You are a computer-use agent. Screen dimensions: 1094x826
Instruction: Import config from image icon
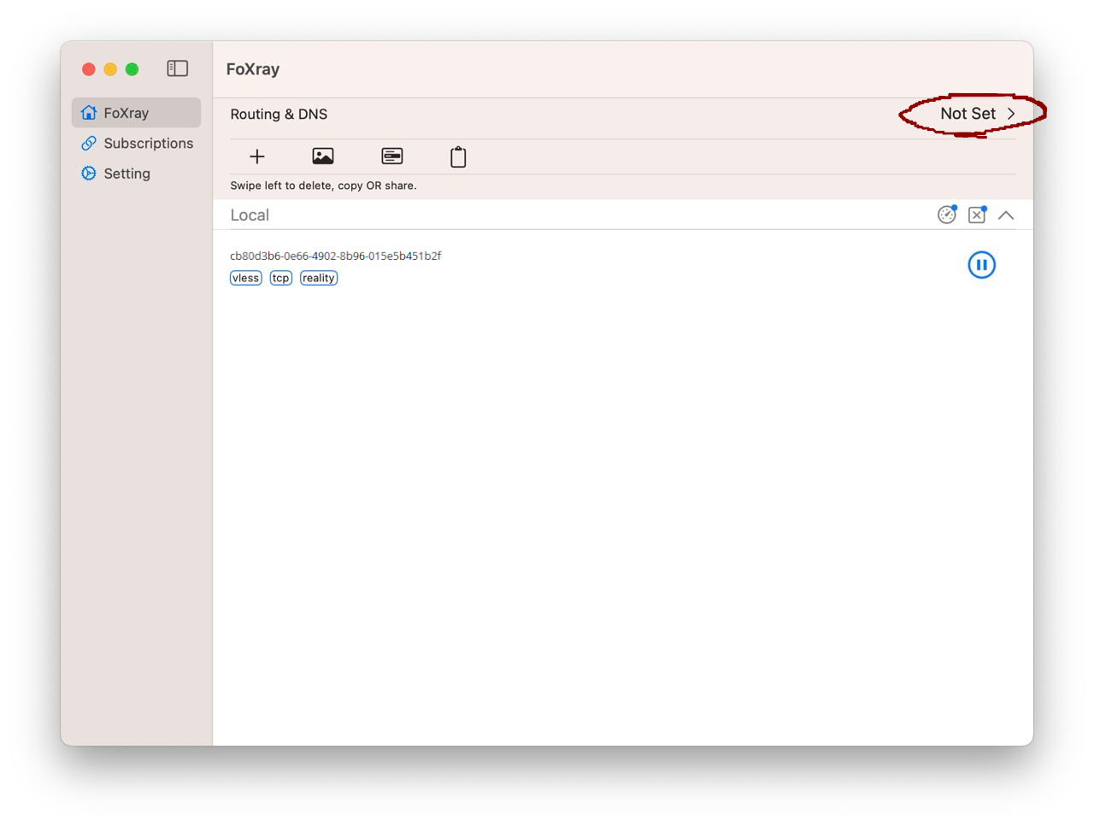pyautogui.click(x=323, y=156)
